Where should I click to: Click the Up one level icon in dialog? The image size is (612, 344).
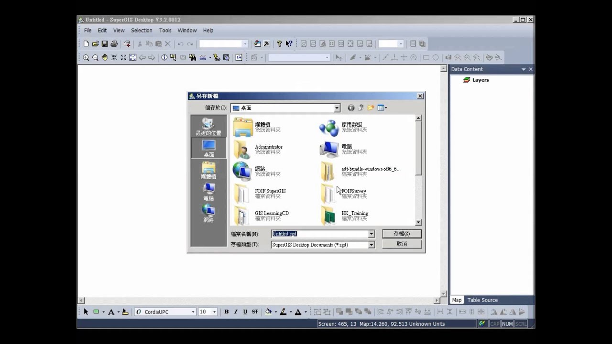click(361, 108)
